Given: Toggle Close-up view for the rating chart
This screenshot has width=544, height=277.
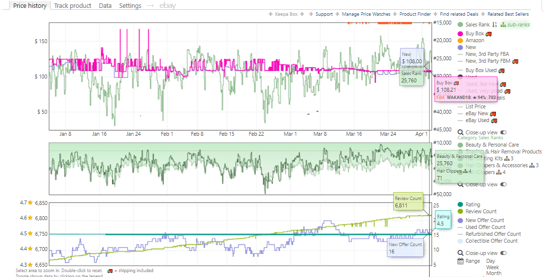Looking at the screenshot, I should point(503,253).
